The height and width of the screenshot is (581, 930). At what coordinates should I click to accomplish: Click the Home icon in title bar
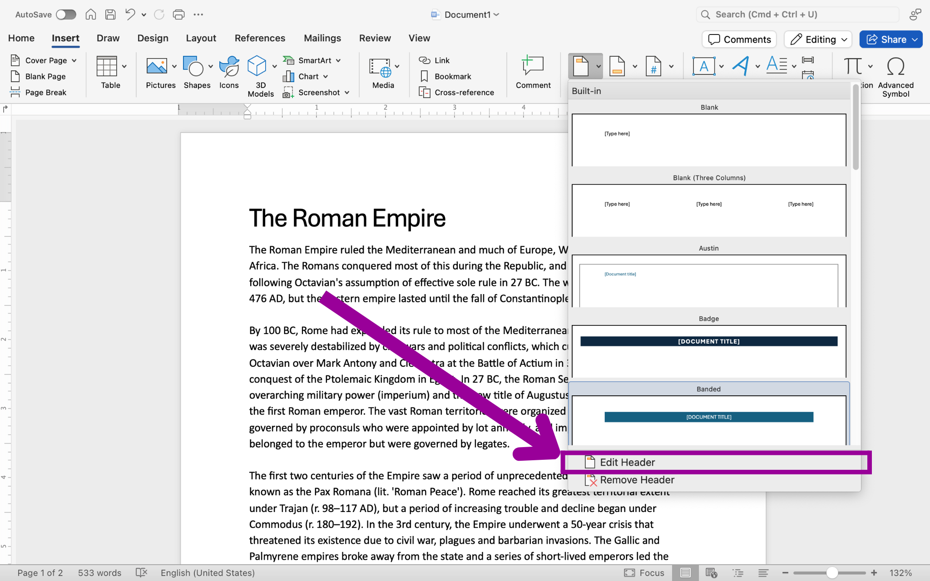(x=91, y=15)
